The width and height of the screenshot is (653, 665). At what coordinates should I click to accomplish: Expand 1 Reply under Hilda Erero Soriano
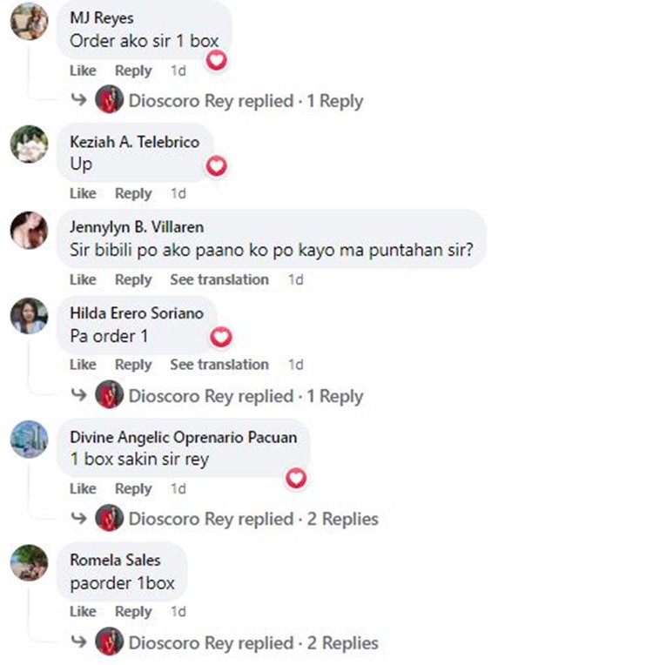pyautogui.click(x=246, y=396)
